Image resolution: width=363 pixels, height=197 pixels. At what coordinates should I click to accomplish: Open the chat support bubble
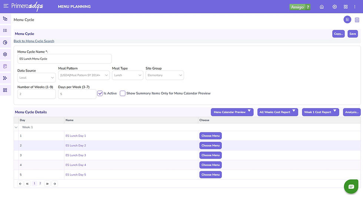[x=351, y=186]
